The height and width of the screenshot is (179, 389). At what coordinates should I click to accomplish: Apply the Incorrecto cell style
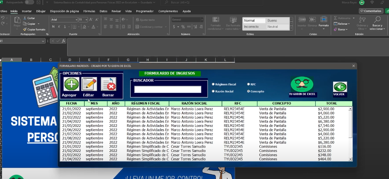pos(254,27)
